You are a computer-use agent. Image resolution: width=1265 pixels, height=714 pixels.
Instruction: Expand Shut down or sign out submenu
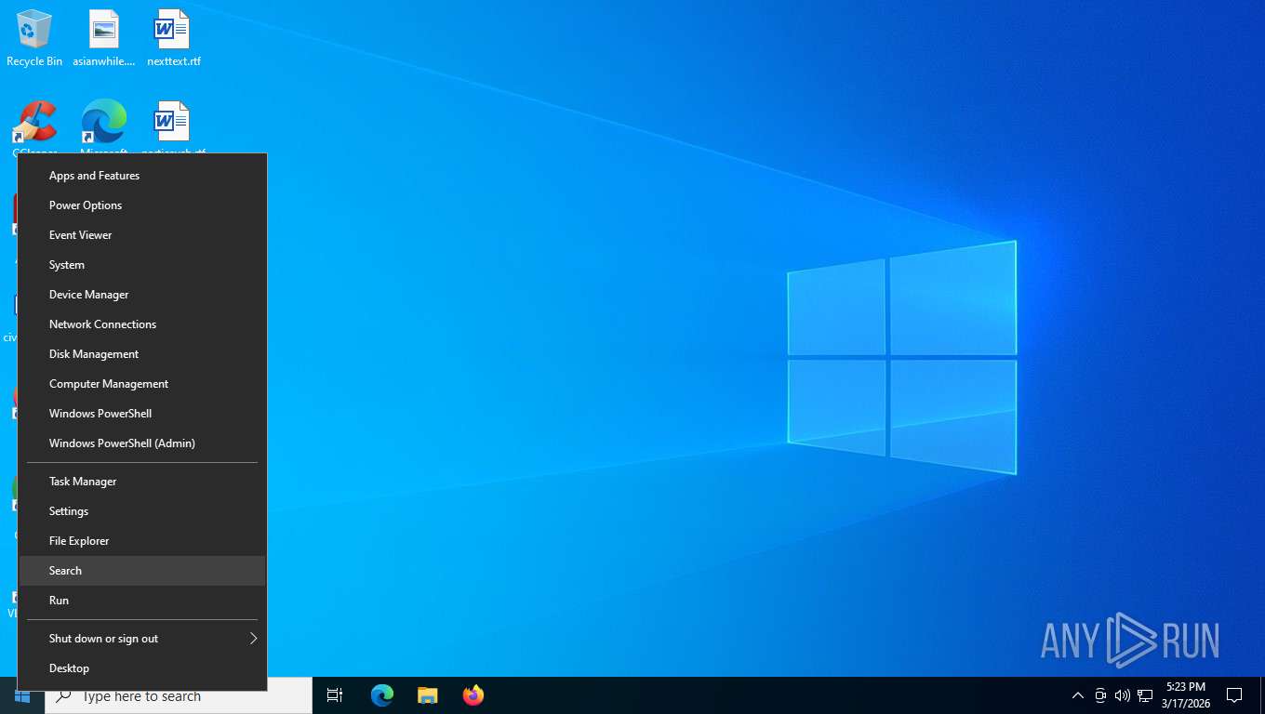click(142, 639)
